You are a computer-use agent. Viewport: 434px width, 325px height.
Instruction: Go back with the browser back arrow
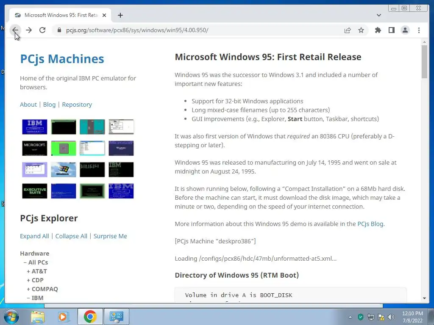pyautogui.click(x=15, y=30)
